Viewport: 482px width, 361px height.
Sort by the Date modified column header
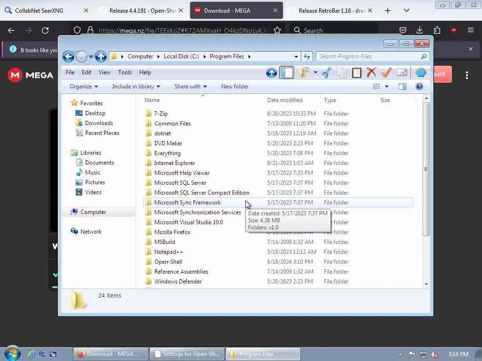point(292,100)
